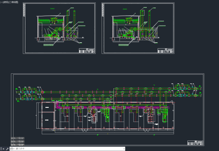This screenshot has height=151, width=219.
Task: Open recent commands dropdown in command line
Action: (x=12, y=149)
